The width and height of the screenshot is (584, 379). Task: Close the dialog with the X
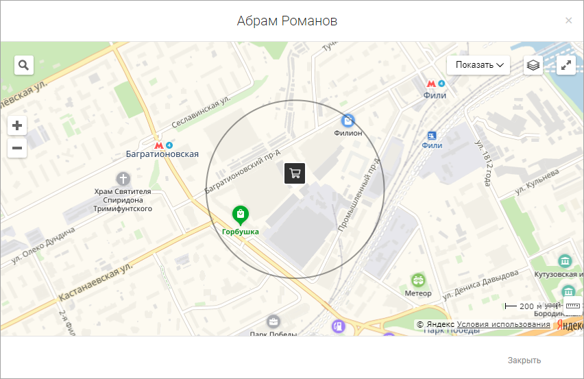point(568,21)
